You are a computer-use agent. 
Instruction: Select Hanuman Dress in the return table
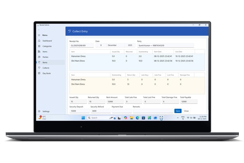(78, 79)
